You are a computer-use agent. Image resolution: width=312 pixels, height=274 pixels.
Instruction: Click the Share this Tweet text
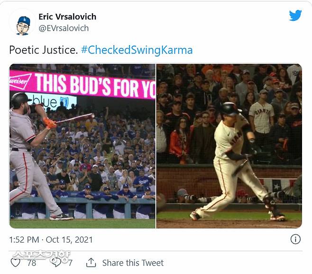click(133, 263)
